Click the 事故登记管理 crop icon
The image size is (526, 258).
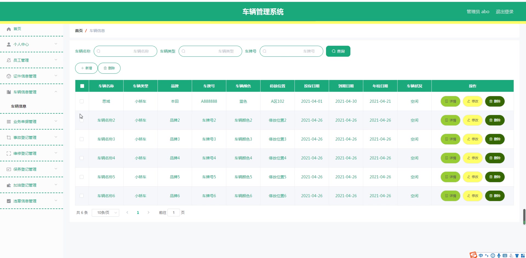point(9,137)
